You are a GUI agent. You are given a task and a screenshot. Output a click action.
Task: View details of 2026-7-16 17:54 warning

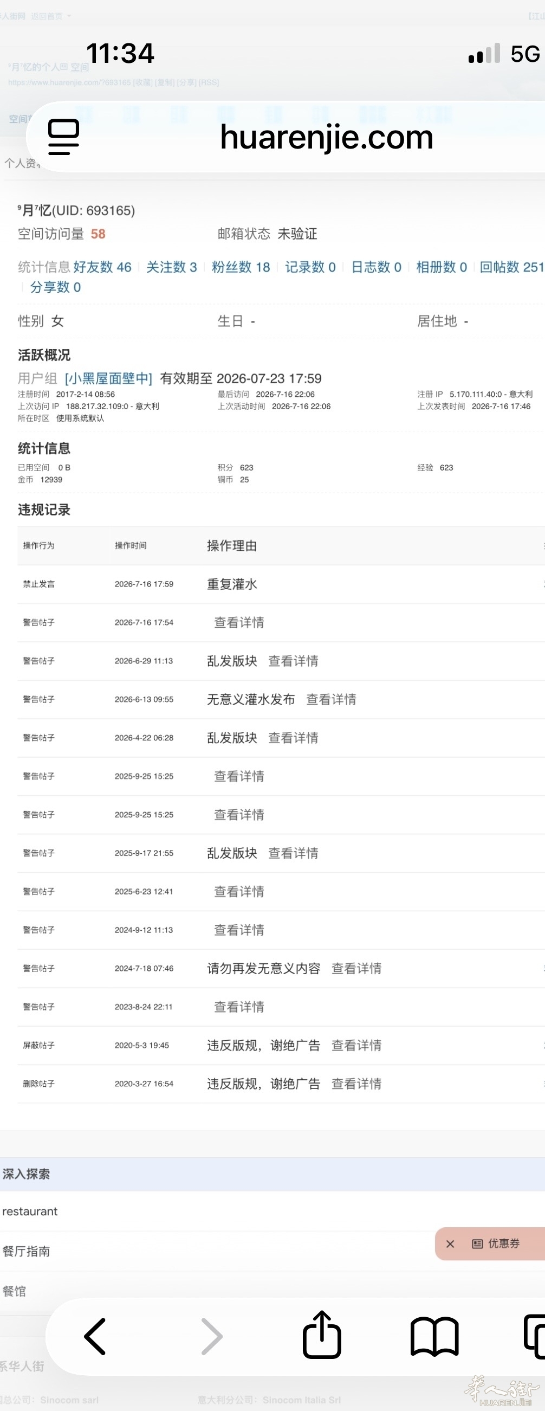coord(239,622)
